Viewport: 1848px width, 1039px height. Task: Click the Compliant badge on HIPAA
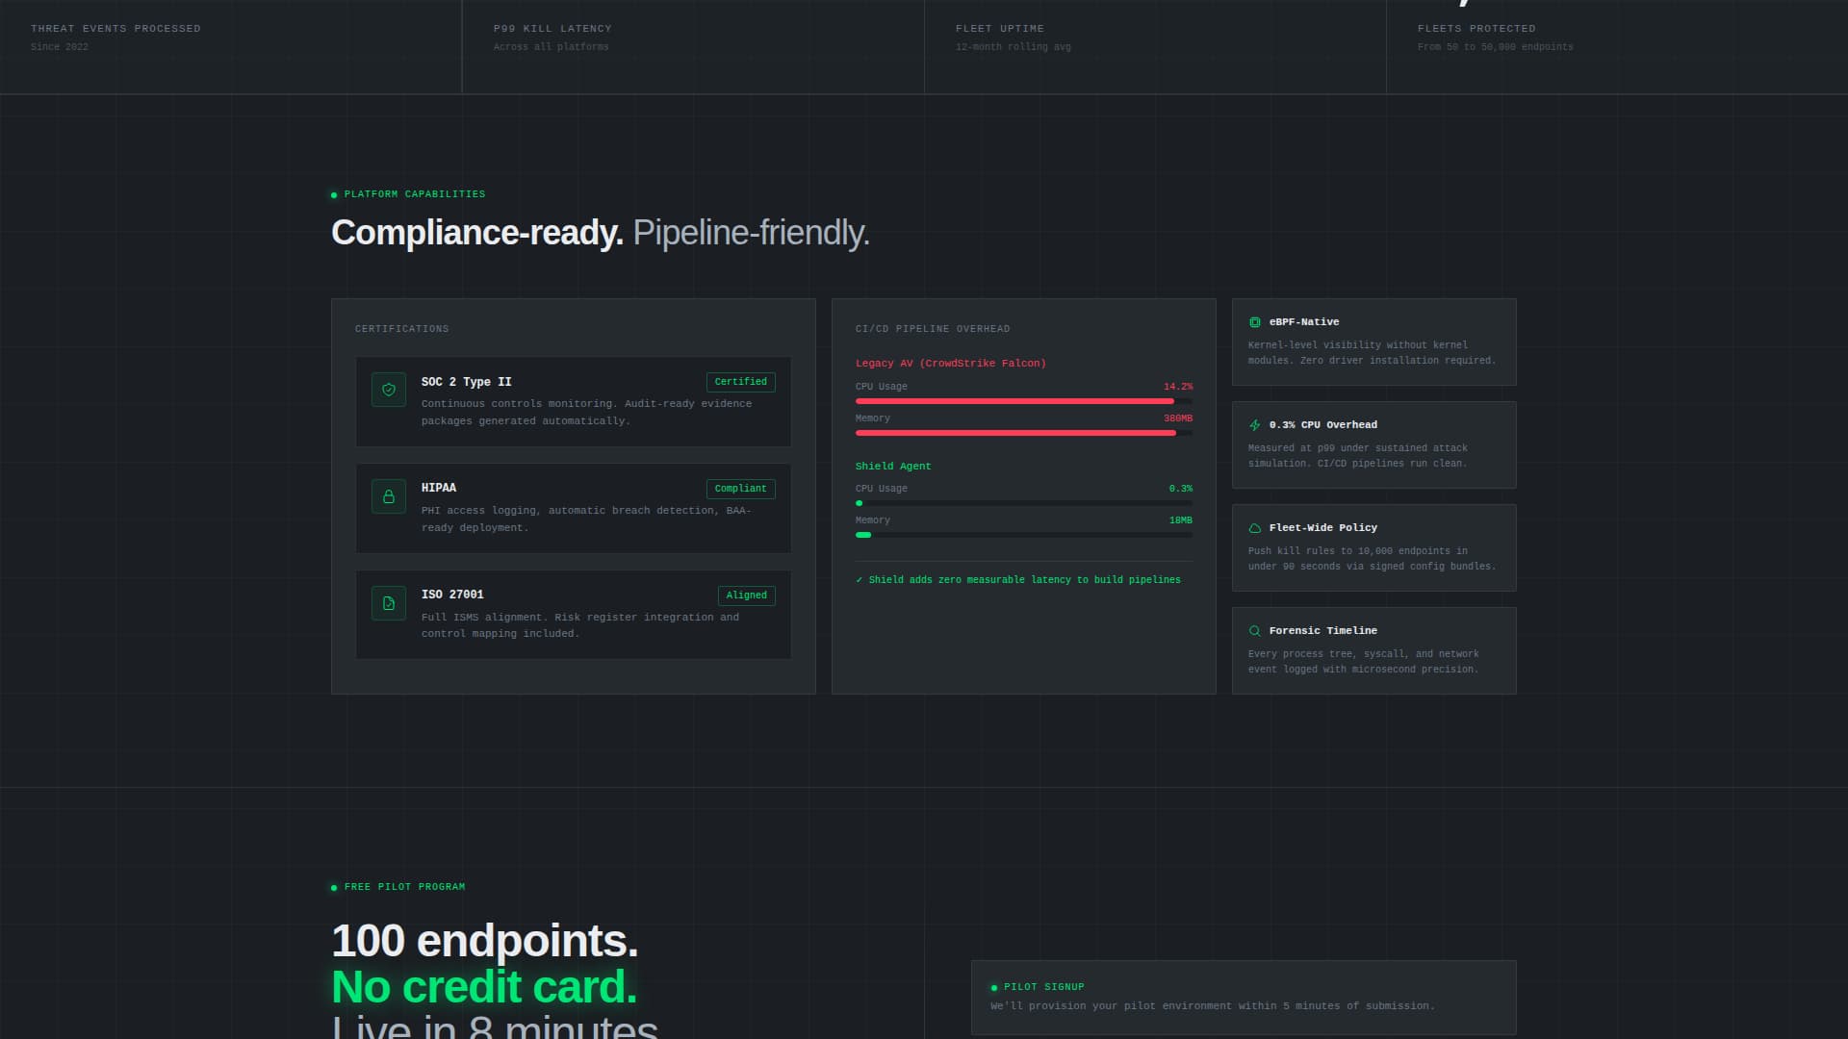tap(740, 489)
